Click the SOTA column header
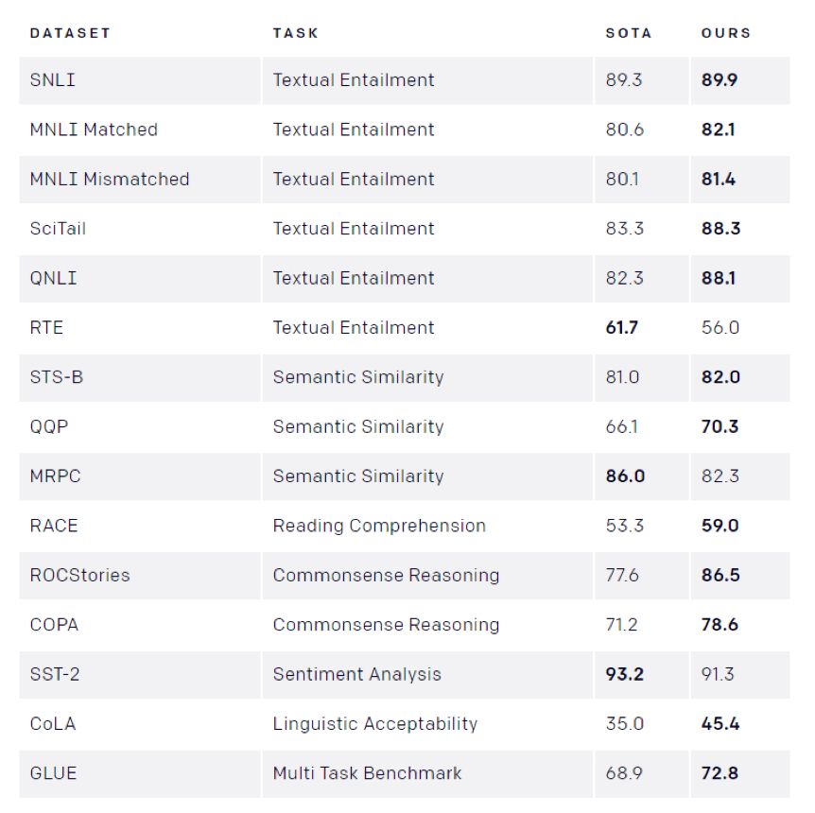 629,33
